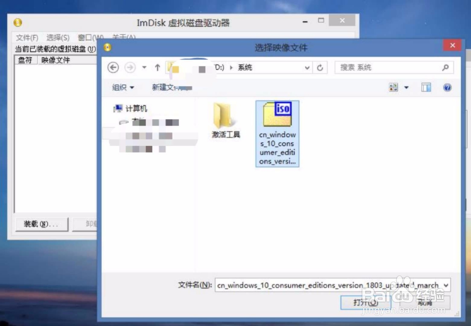Toggle the preview pane icon
The image size is (471, 326).
tap(426, 87)
